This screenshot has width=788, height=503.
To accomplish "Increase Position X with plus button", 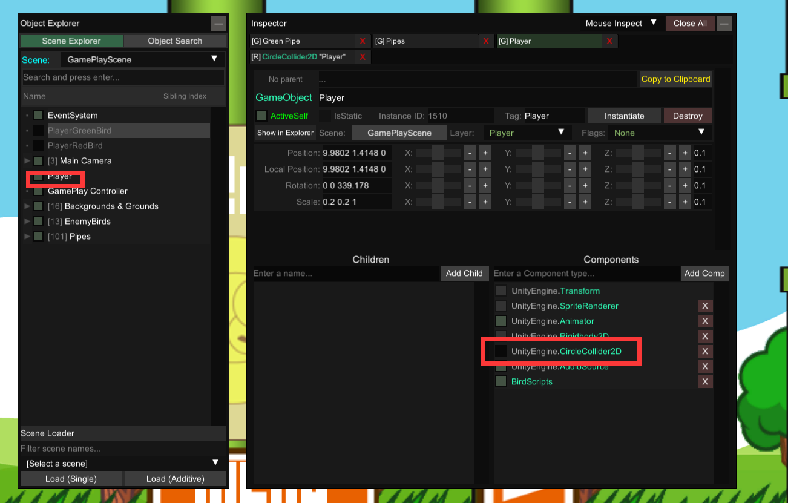I will tap(485, 153).
